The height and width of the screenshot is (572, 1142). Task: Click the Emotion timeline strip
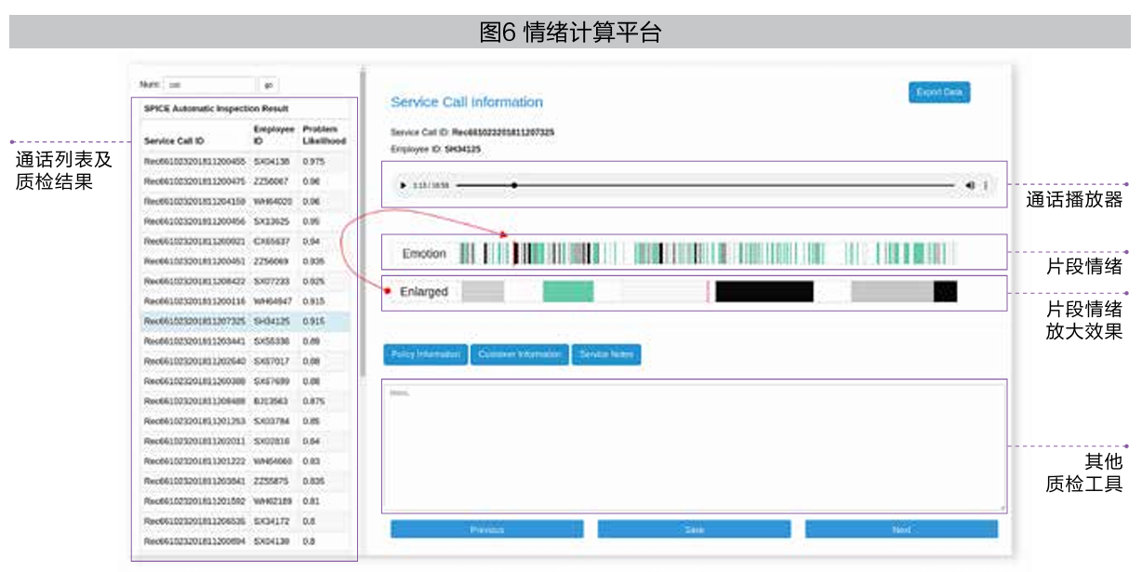tap(707, 253)
